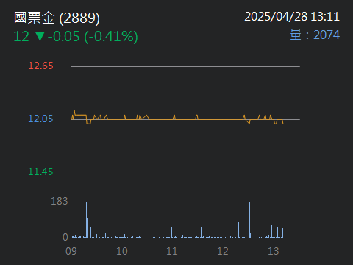This screenshot has height=265, width=353.
Task: Click the 11 time axis marker
Action: coord(172,251)
